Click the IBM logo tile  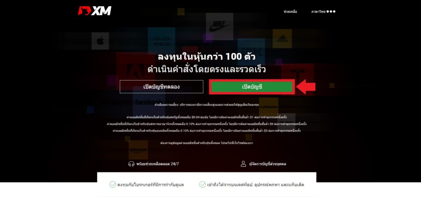(x=251, y=52)
